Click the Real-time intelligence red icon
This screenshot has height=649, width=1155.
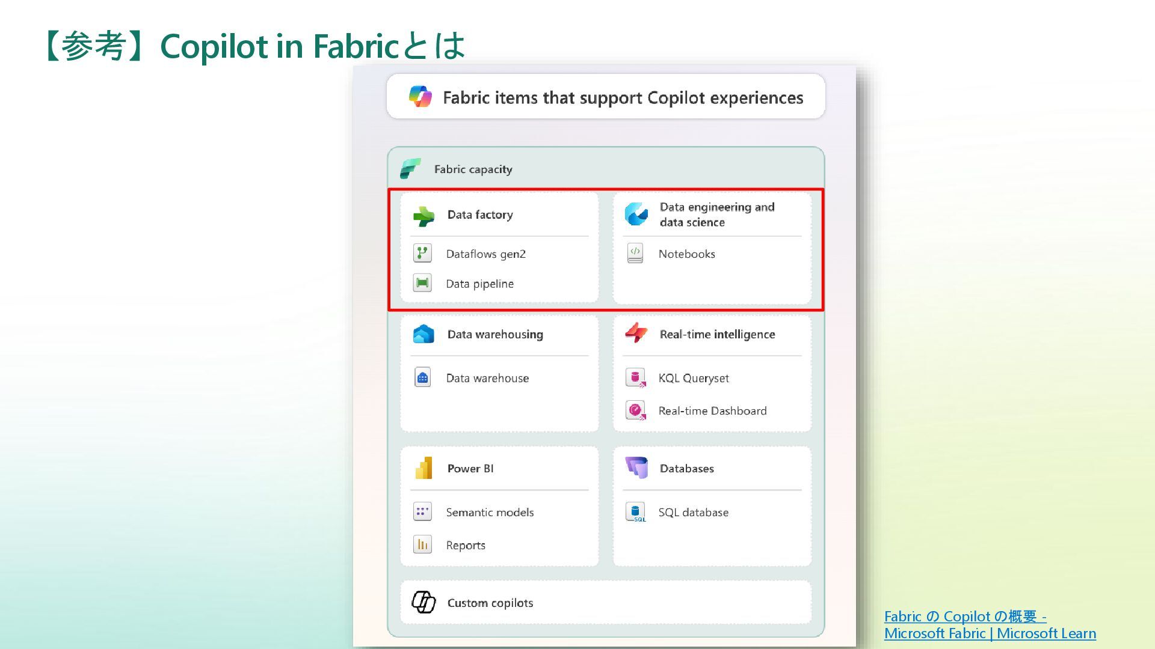click(x=636, y=333)
